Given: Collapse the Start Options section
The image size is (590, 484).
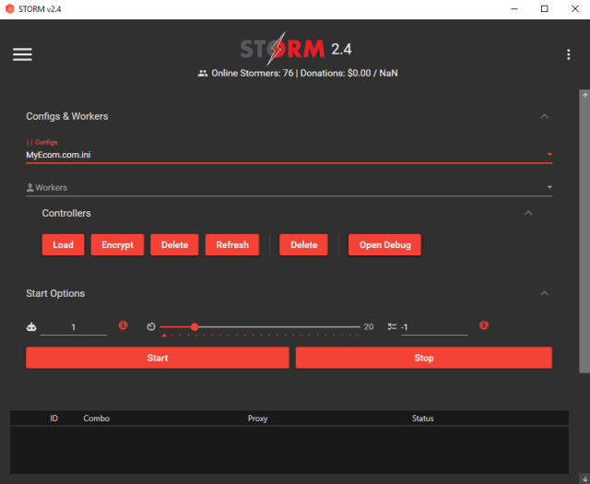Looking at the screenshot, I should tap(544, 293).
